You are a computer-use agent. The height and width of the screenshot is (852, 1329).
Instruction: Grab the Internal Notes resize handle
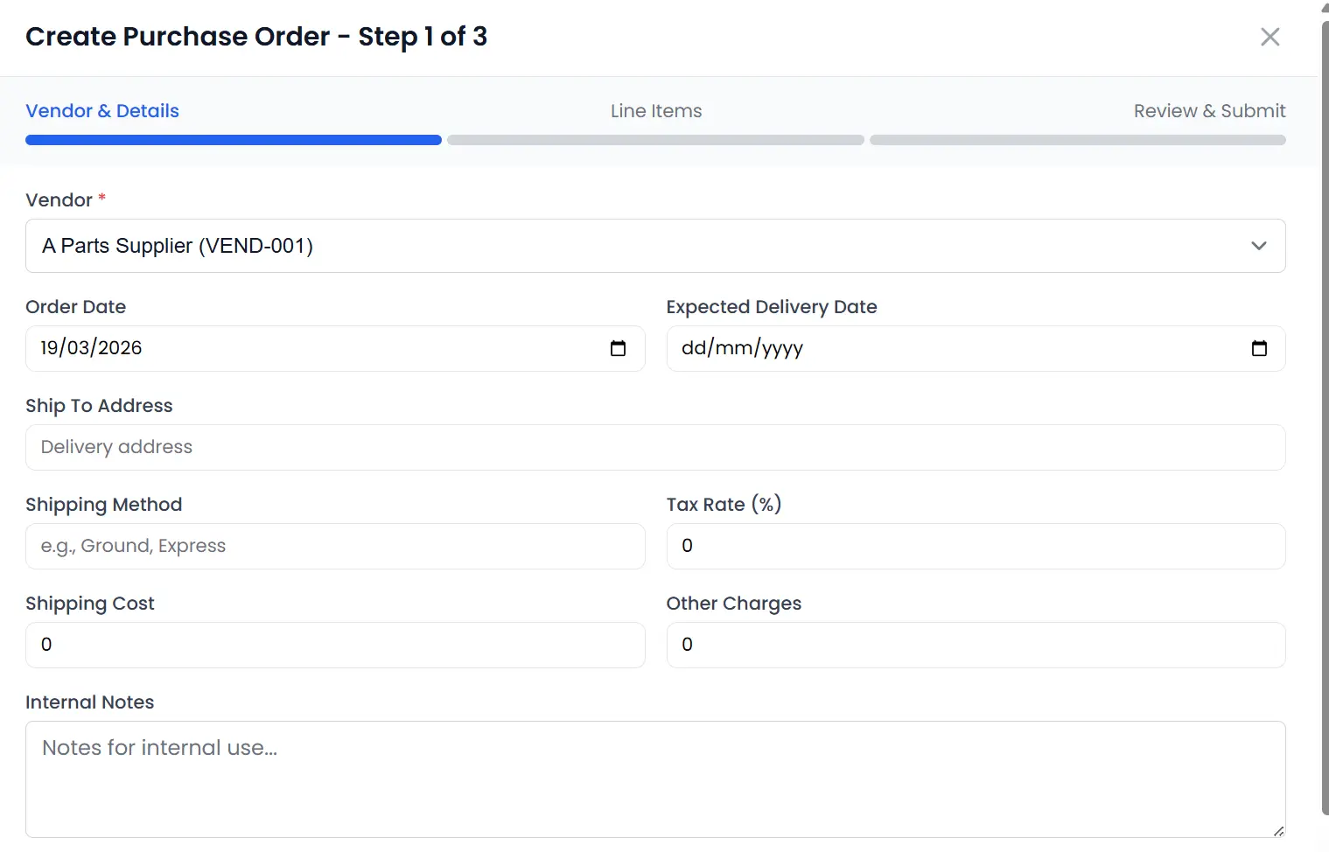coord(1278,831)
